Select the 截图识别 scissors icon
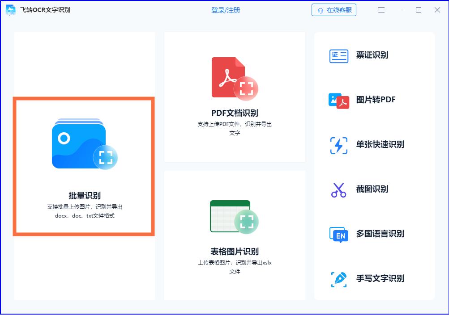 (x=338, y=189)
